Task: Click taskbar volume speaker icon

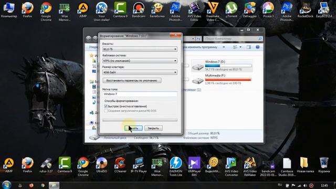Action: pyautogui.click(x=305, y=185)
